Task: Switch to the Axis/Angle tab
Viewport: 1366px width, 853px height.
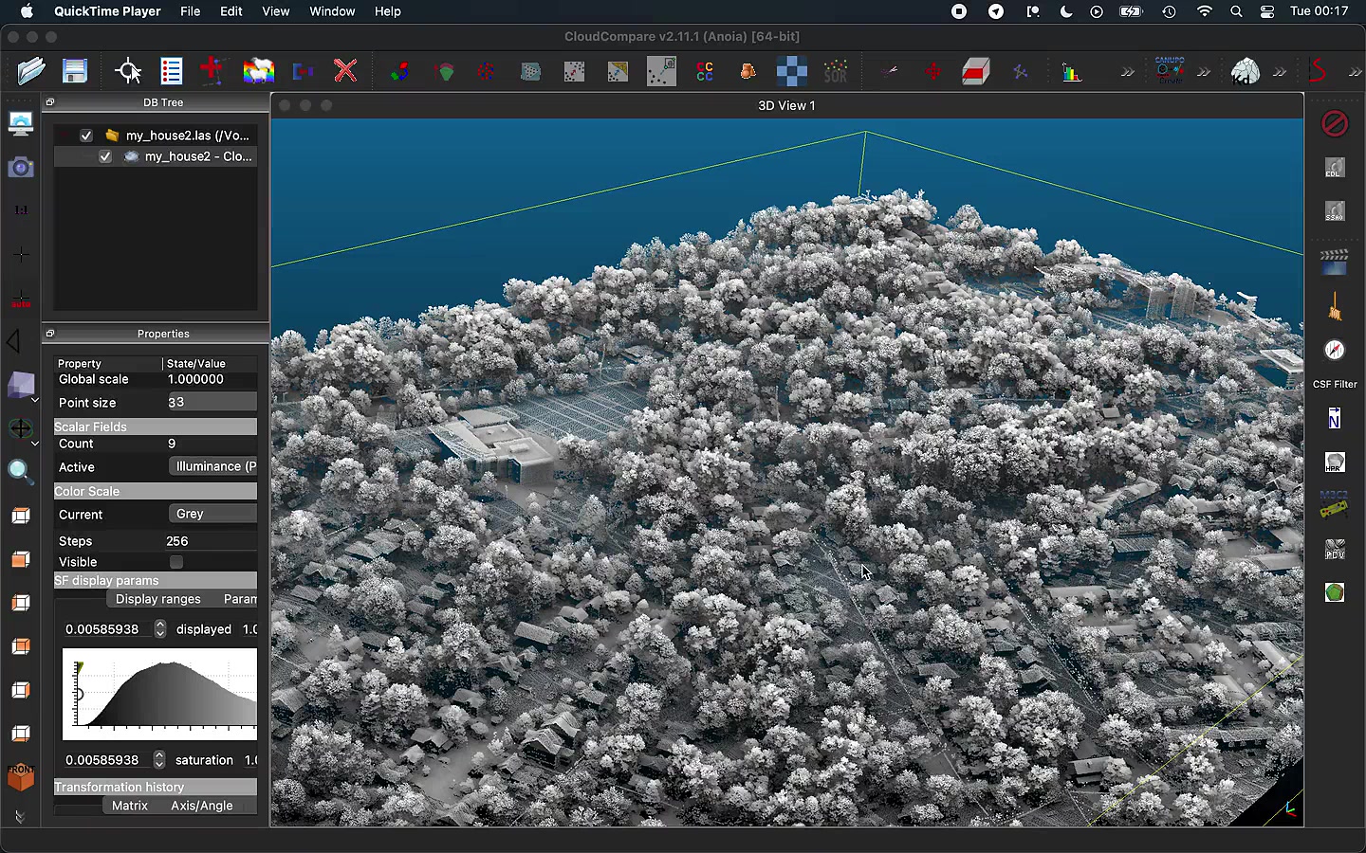Action: (x=201, y=806)
